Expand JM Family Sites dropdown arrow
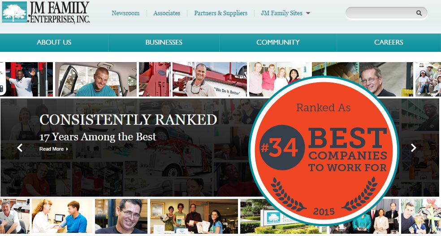Viewport: 441px width, 236px height. coord(308,13)
